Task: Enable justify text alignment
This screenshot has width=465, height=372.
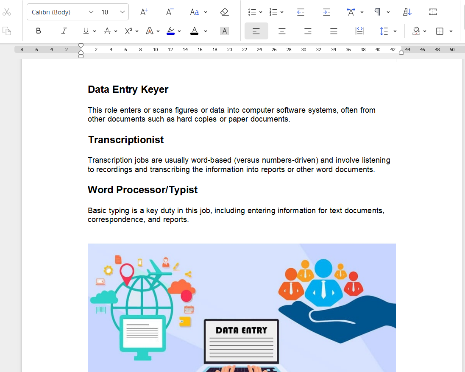Action: (334, 31)
